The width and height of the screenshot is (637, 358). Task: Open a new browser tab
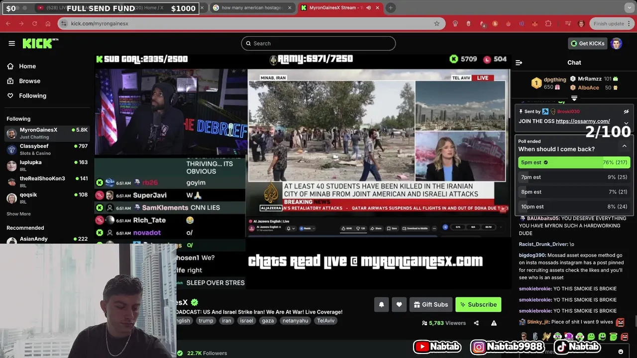(391, 7)
